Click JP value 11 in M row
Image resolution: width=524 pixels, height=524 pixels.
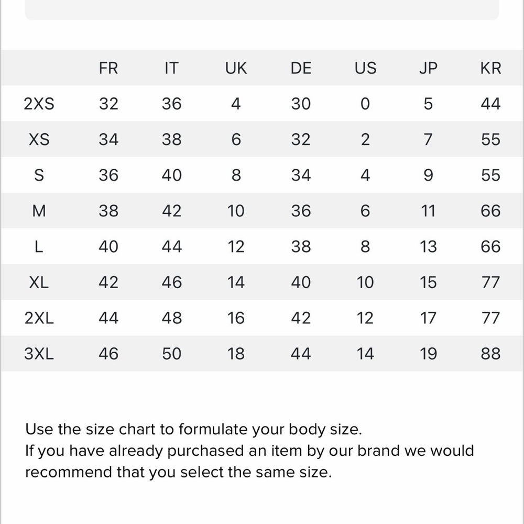pos(428,211)
